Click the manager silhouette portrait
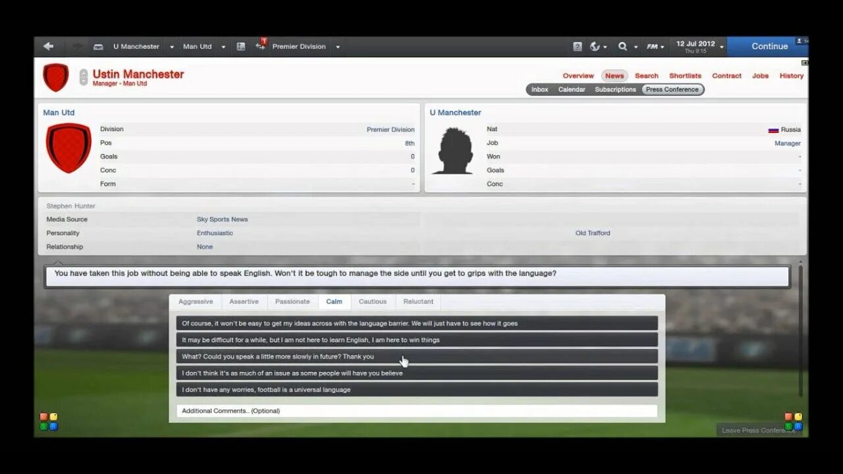The image size is (843, 474). (x=452, y=151)
